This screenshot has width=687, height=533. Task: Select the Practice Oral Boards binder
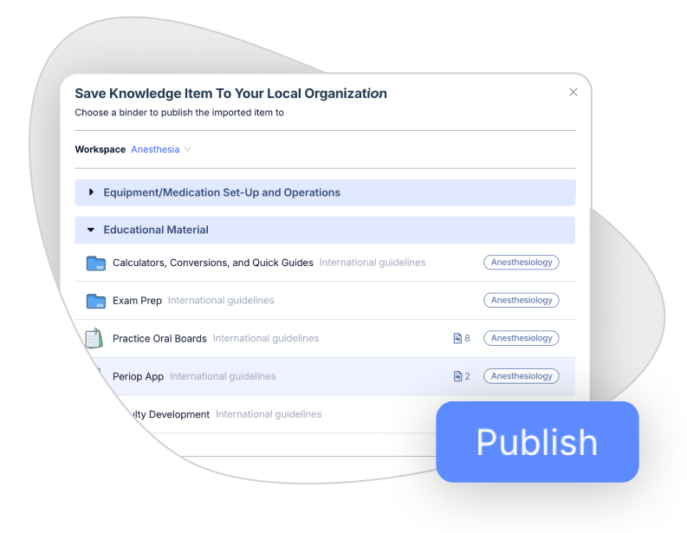(325, 338)
